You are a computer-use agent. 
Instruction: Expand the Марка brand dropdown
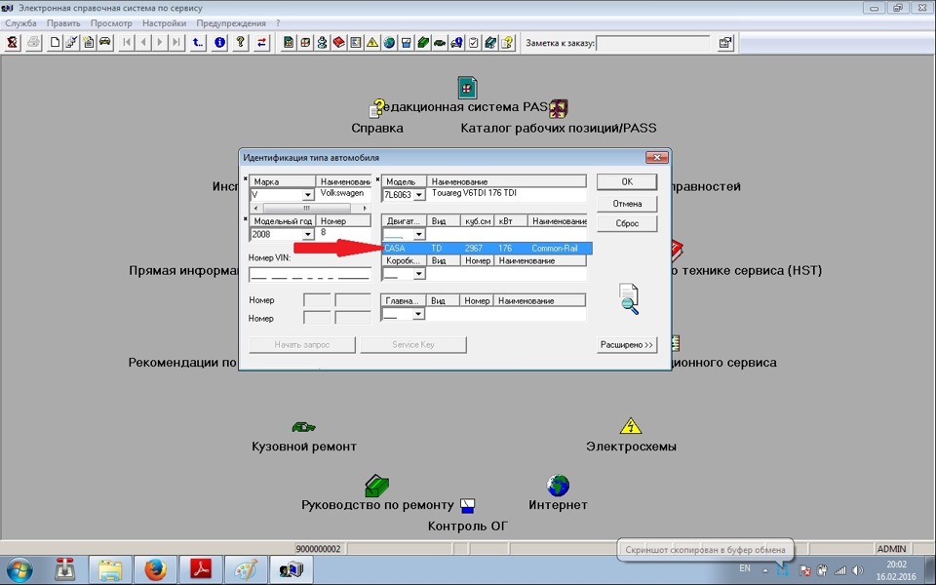tap(307, 195)
